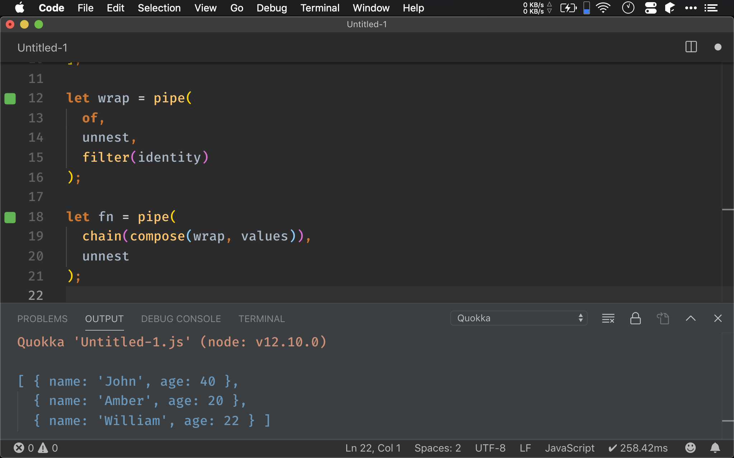This screenshot has width=734, height=458.
Task: Open the DEBUG CONSOLE tab
Action: 181,319
